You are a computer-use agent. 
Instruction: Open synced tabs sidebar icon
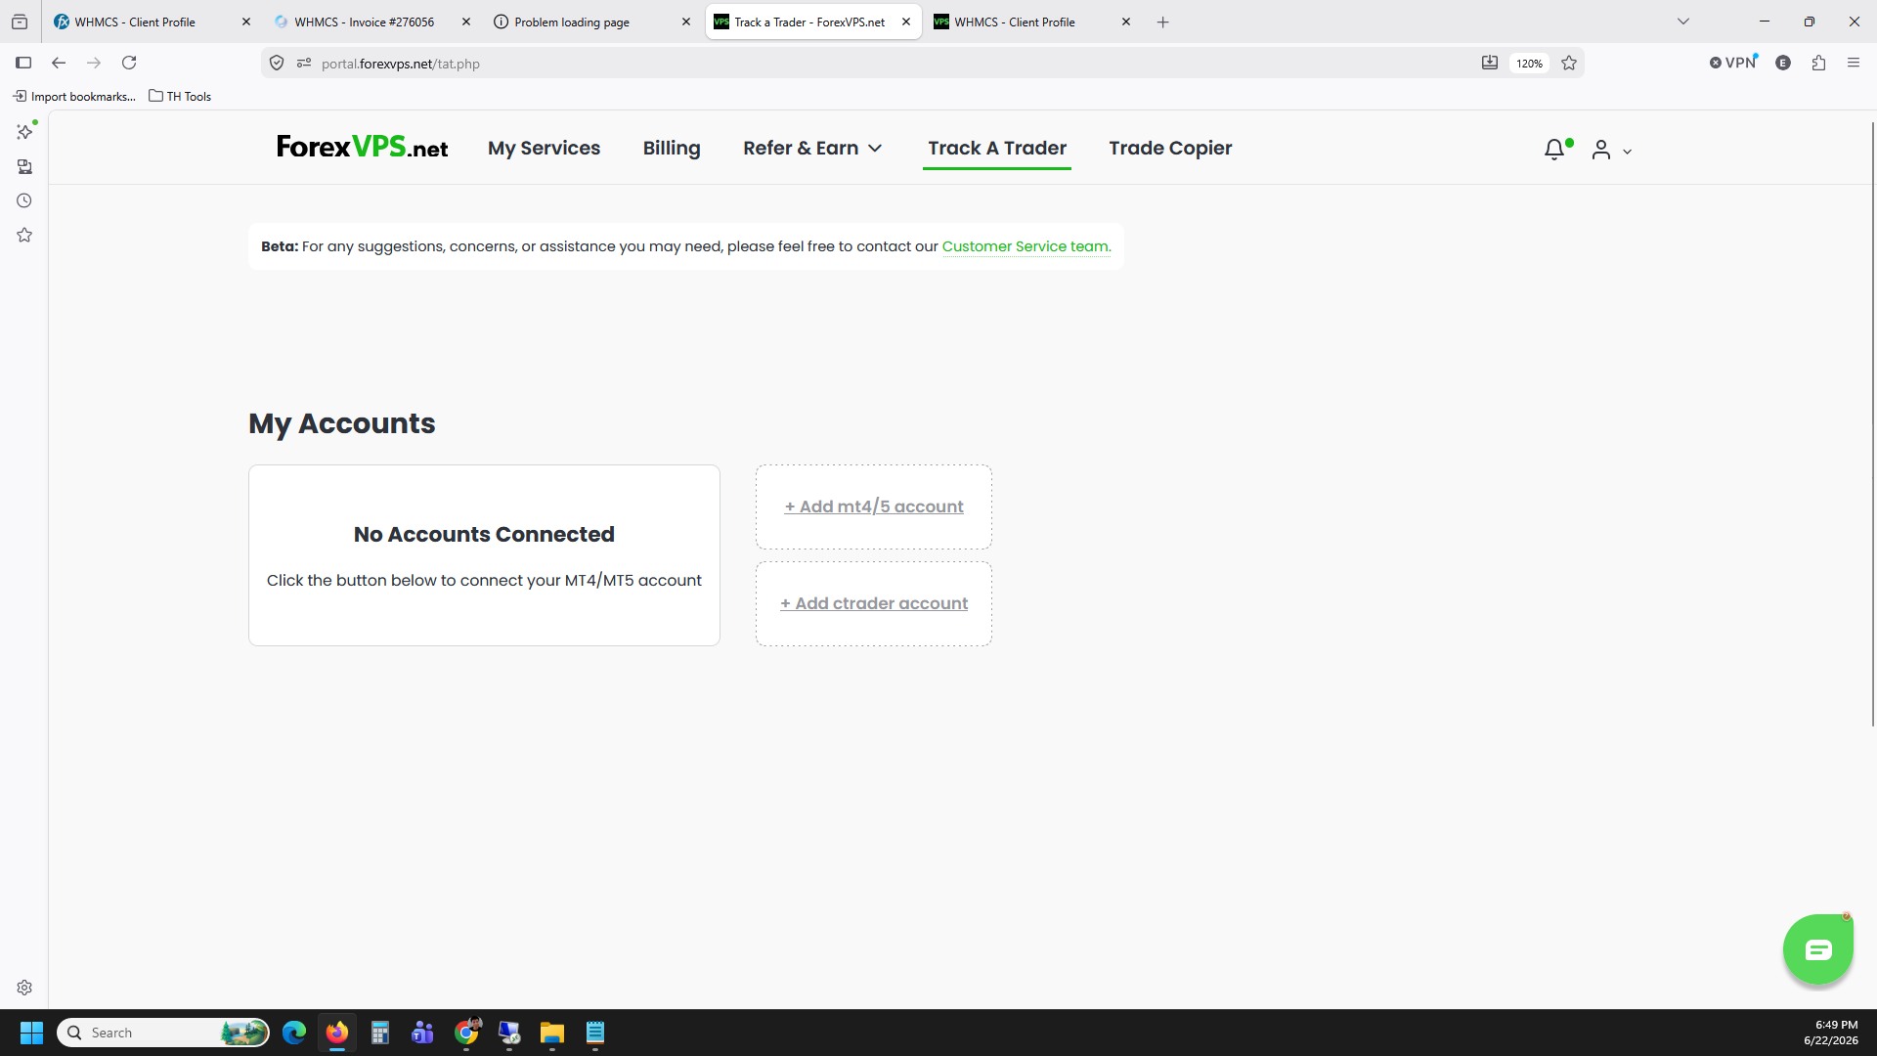coord(24,166)
